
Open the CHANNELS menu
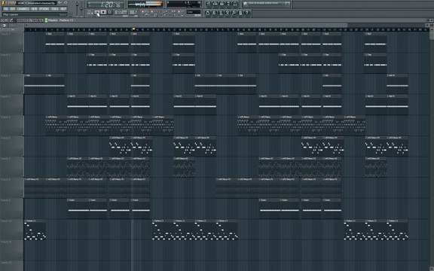click(23, 9)
